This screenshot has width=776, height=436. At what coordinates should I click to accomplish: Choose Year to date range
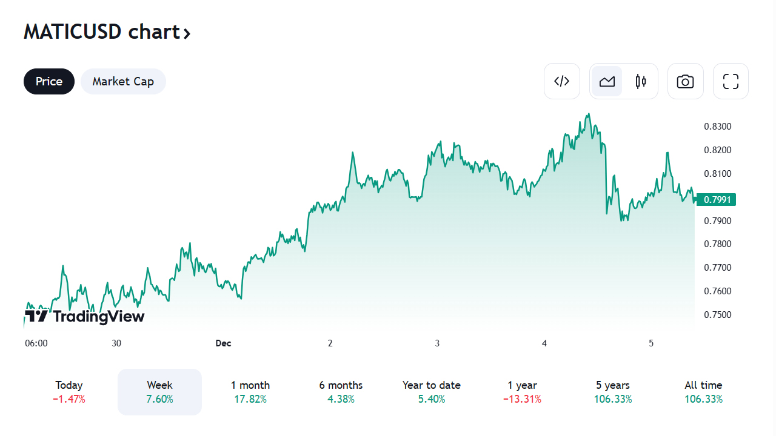432,392
